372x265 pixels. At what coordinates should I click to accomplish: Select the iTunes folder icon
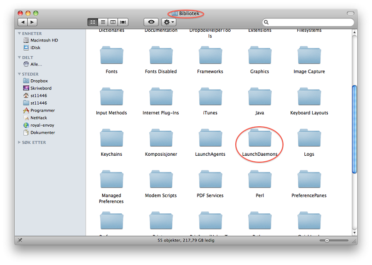click(x=210, y=97)
